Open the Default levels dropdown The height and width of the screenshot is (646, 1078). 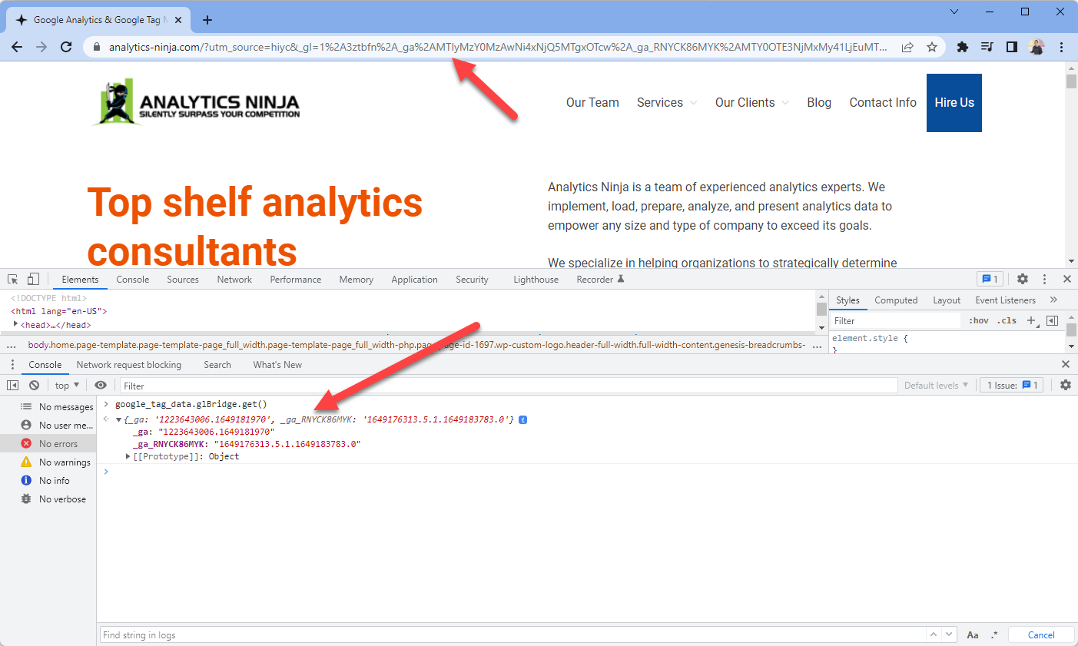(936, 386)
